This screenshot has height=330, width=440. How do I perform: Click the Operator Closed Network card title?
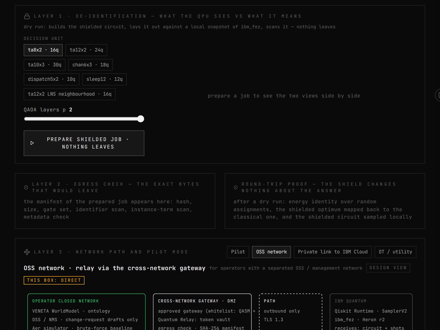[x=65, y=301]
